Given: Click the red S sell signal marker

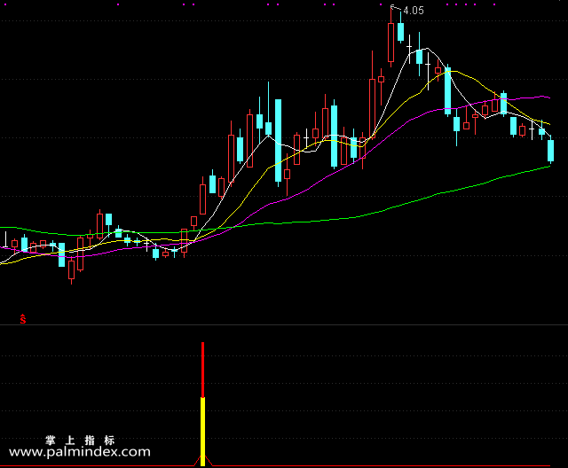Looking at the screenshot, I should tap(23, 319).
